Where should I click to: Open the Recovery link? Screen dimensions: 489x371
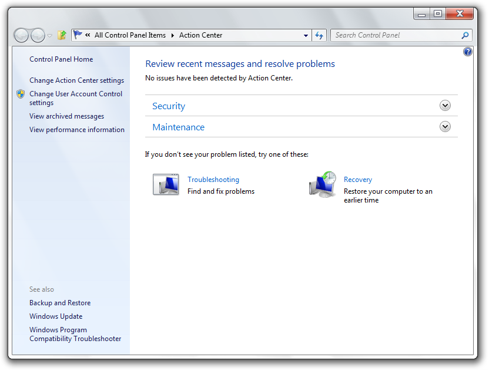click(x=358, y=180)
